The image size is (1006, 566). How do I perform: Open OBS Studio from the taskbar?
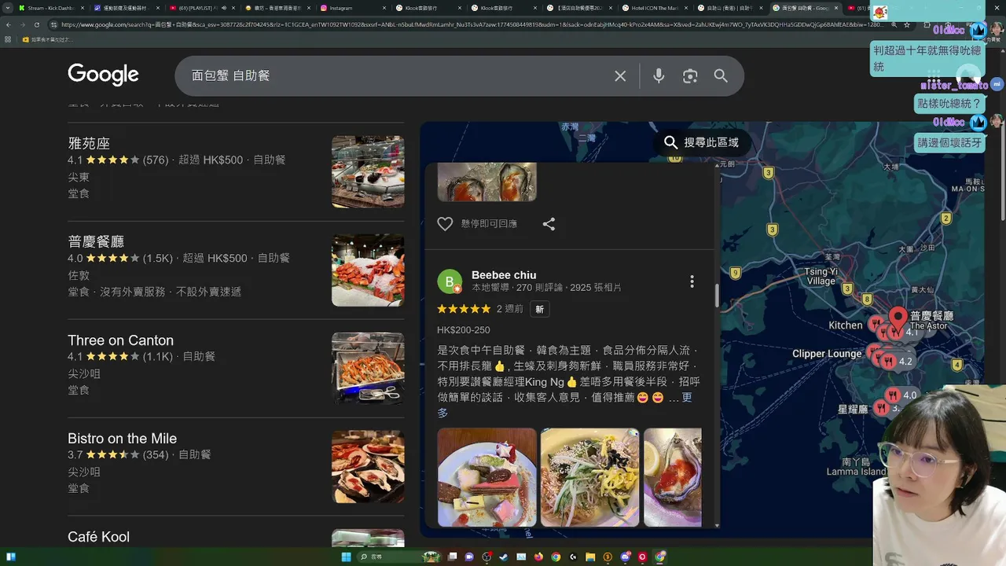[486, 557]
